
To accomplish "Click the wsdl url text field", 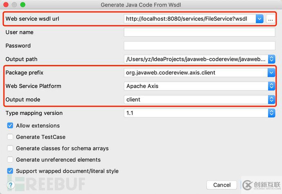I will coord(190,19).
